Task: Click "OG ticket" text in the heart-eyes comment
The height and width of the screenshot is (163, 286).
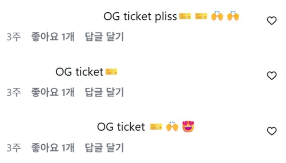Action: point(121,127)
